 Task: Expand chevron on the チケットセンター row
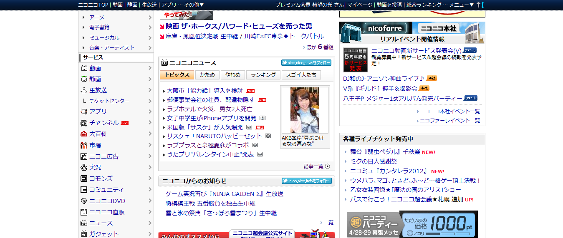tap(150, 101)
